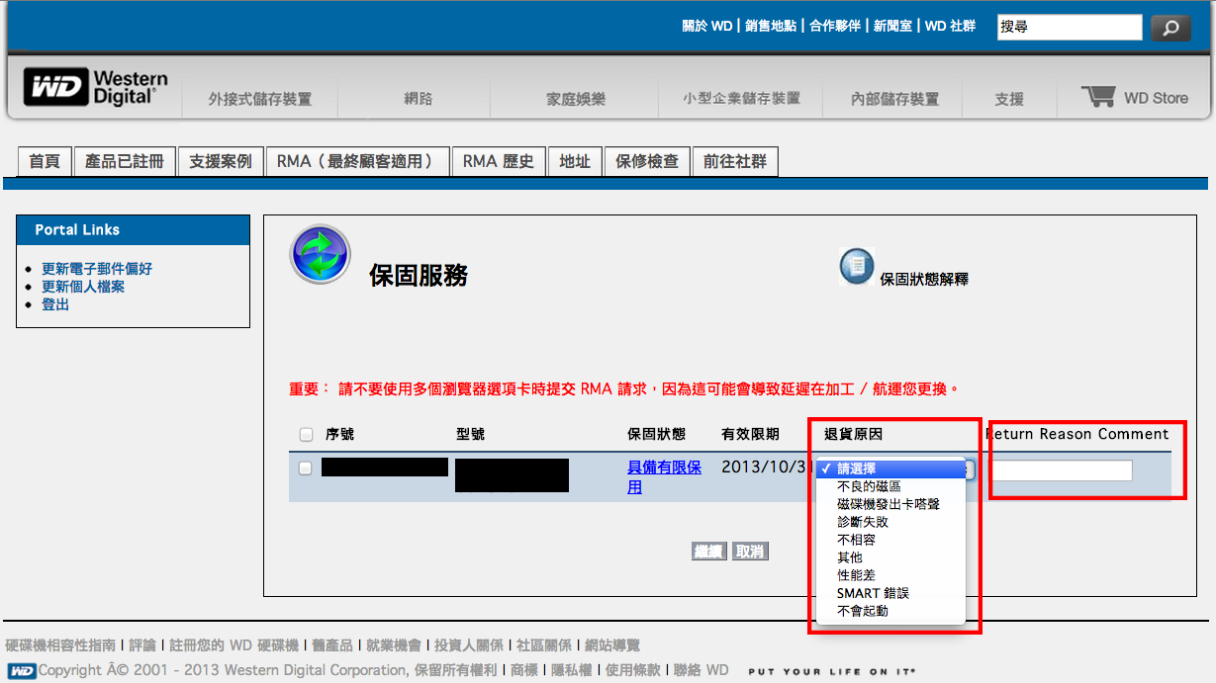Switch to RMA 歷史 tab
The width and height of the screenshot is (1216, 683).
499,161
